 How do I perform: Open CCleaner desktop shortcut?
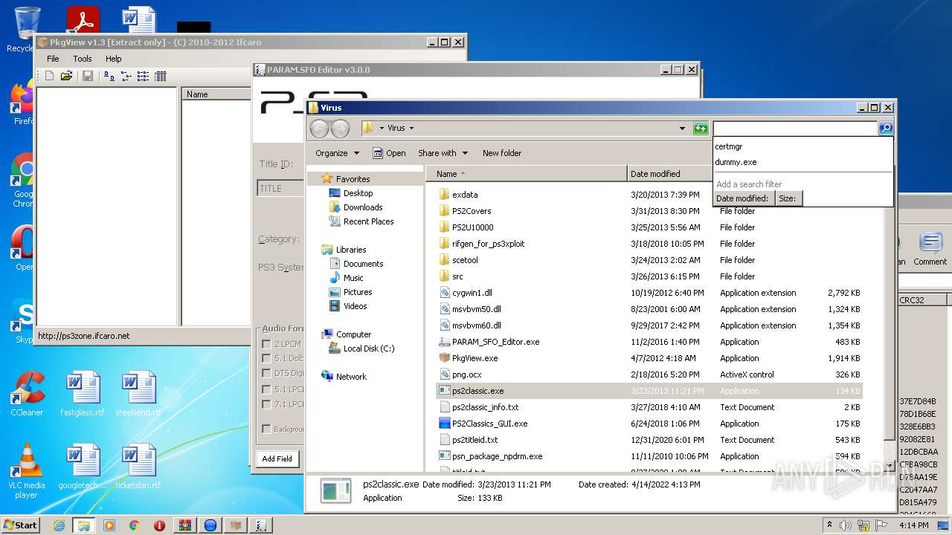tap(27, 394)
